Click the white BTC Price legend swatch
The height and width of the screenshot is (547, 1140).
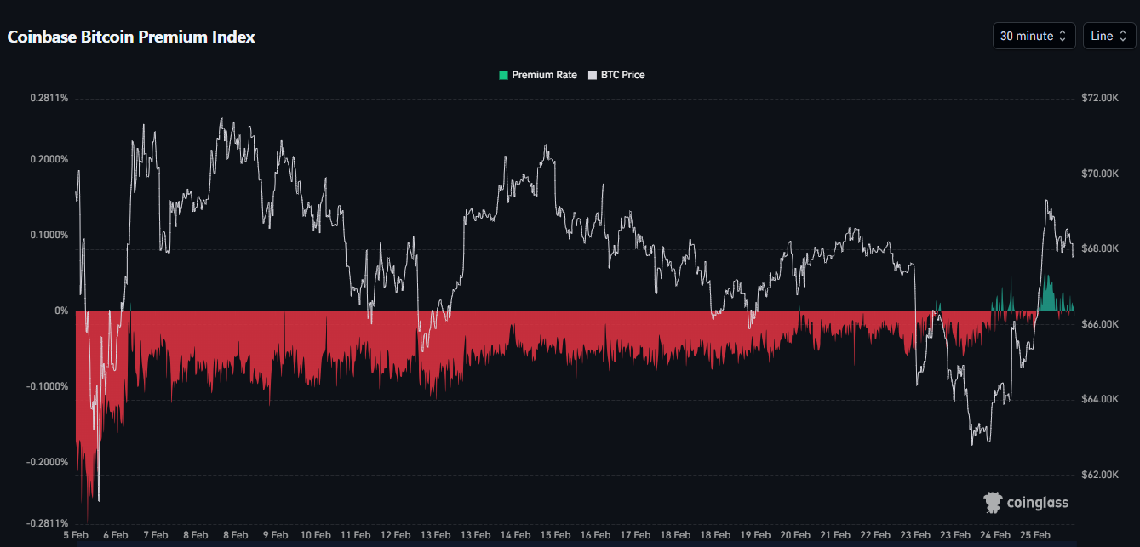(593, 75)
